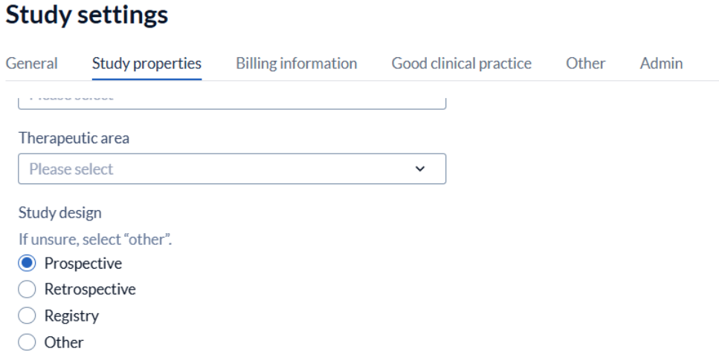
Task: Click the "Prospective" option label text
Action: click(x=83, y=264)
